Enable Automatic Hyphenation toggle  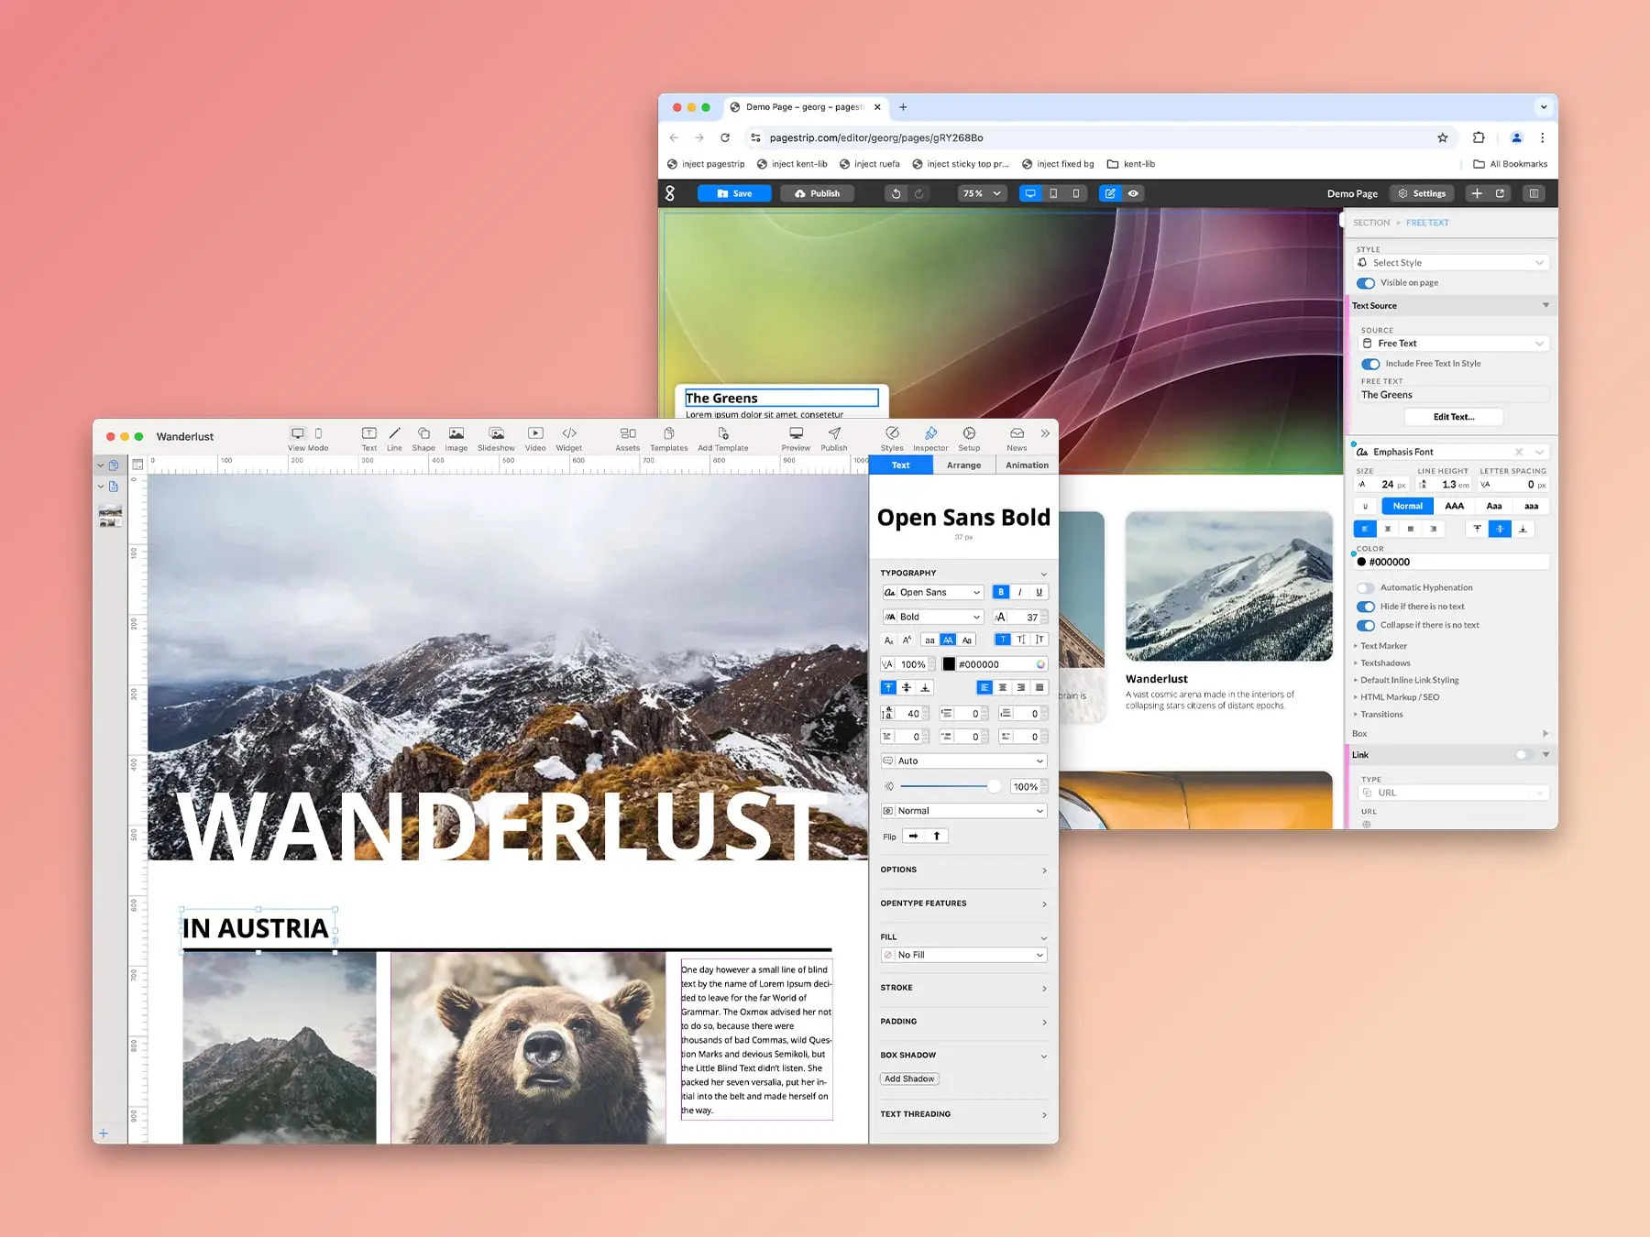[x=1366, y=588]
